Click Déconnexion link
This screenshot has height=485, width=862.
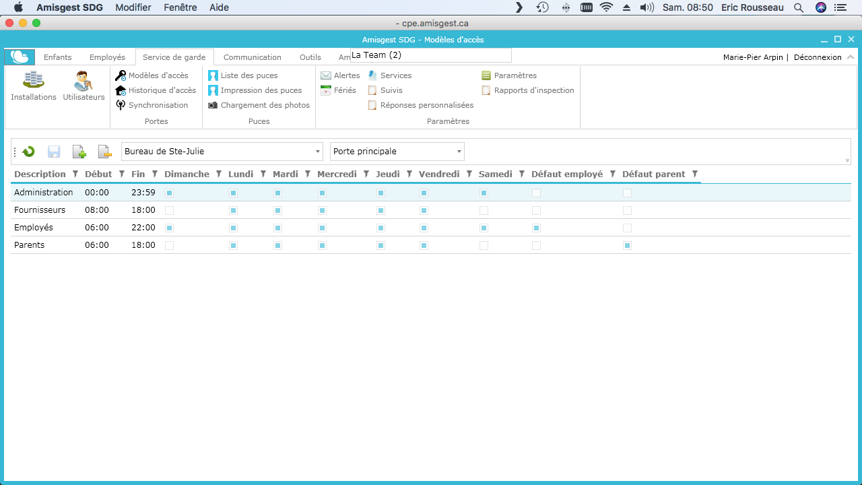[x=818, y=57]
